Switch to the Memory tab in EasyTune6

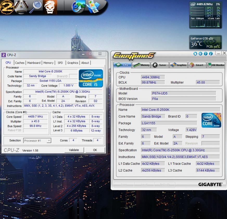pos(141,65)
